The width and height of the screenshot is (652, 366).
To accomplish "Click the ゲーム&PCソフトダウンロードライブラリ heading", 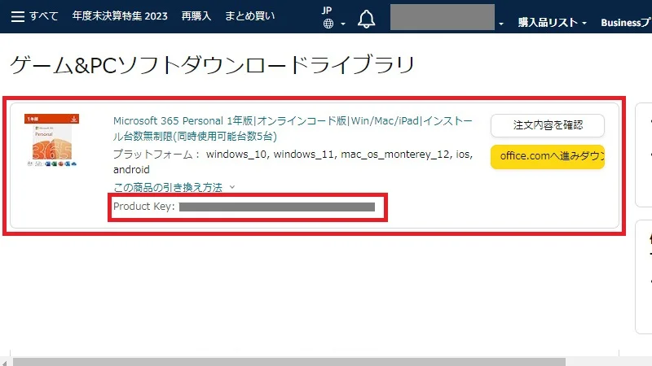I will pyautogui.click(x=213, y=65).
